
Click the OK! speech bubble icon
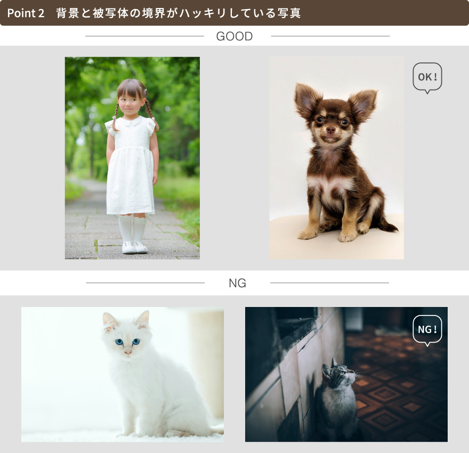point(426,77)
